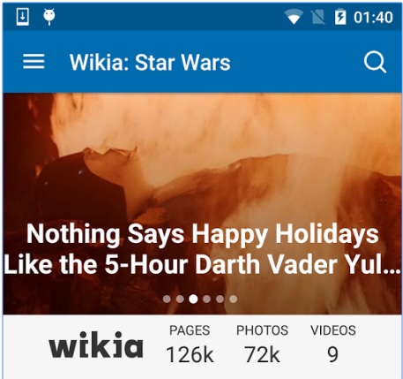Click the wikia logo

[96, 345]
